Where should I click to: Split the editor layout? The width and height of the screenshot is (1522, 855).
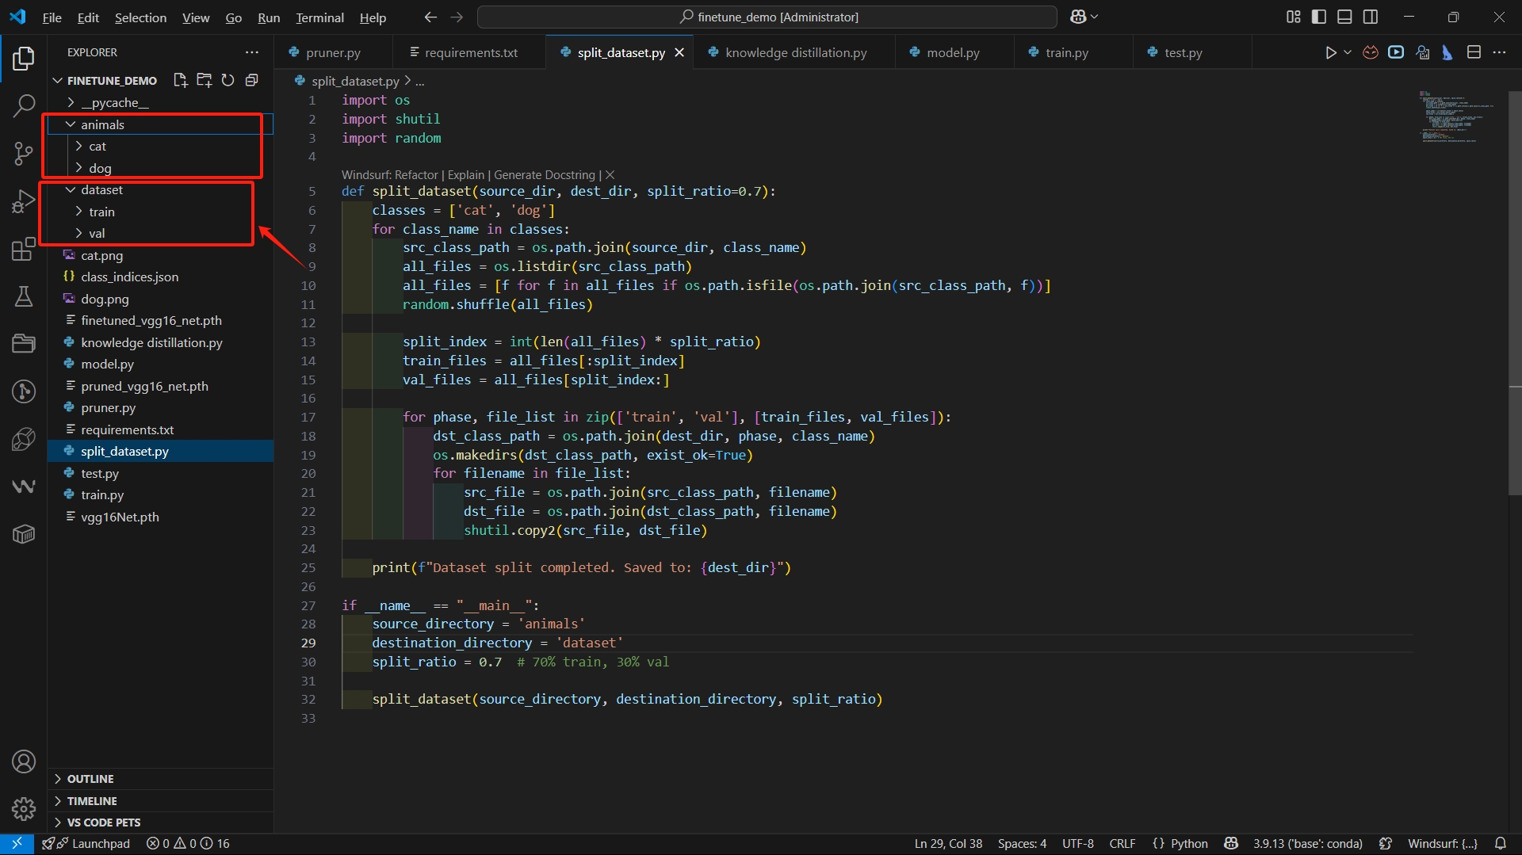tap(1474, 52)
